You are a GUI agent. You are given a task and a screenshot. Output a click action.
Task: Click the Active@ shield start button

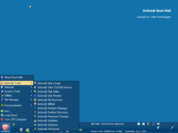[x=5, y=127]
